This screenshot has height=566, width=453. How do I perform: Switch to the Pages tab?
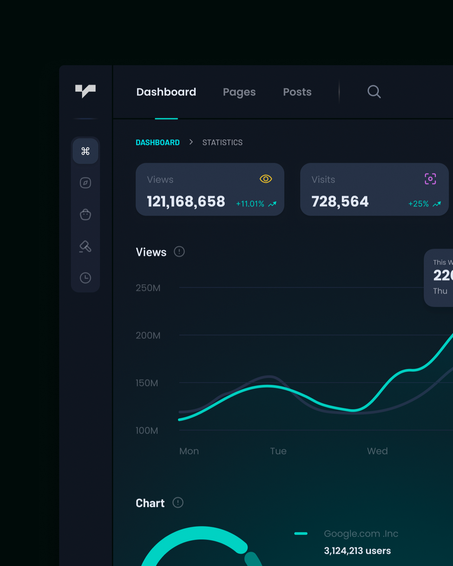coord(239,92)
